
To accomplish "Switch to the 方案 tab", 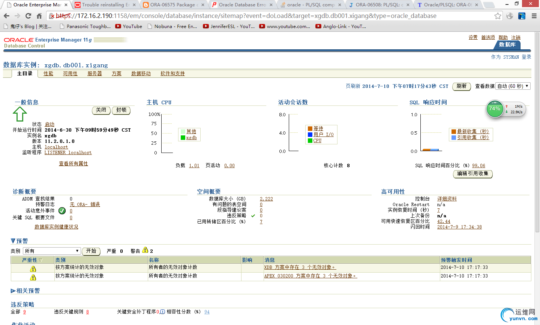I will (x=117, y=73).
